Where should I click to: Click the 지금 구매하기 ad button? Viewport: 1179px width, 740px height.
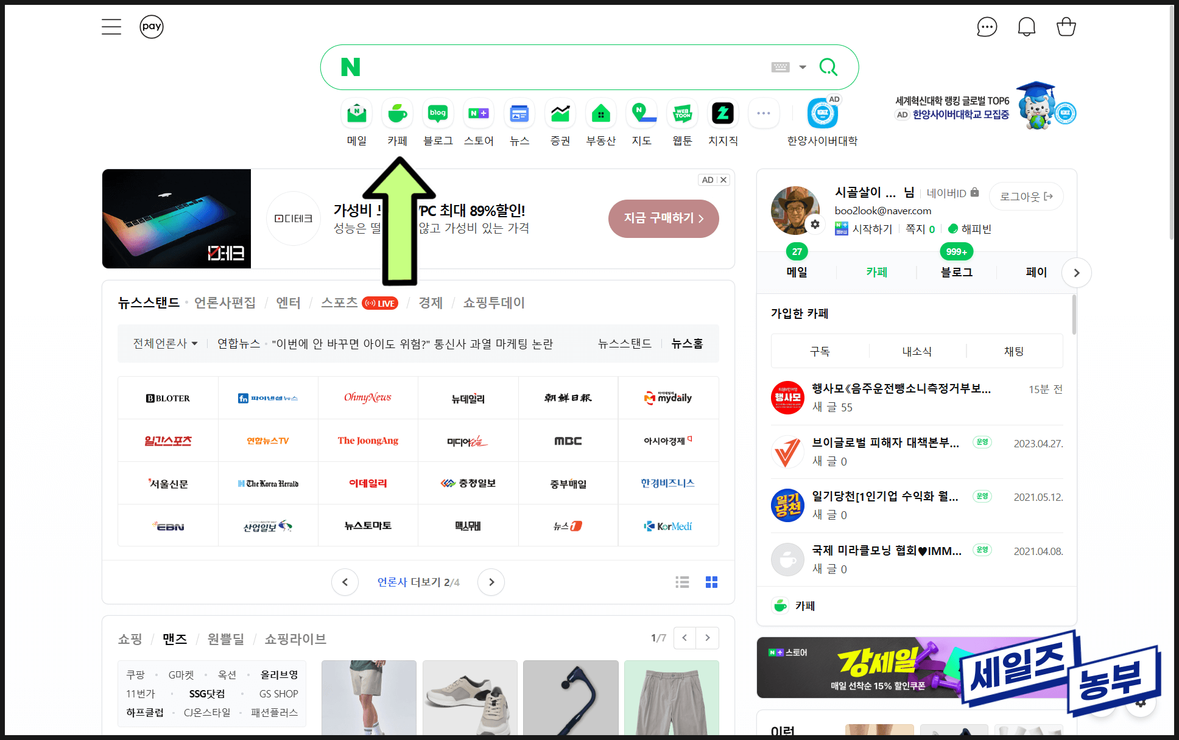pyautogui.click(x=663, y=218)
